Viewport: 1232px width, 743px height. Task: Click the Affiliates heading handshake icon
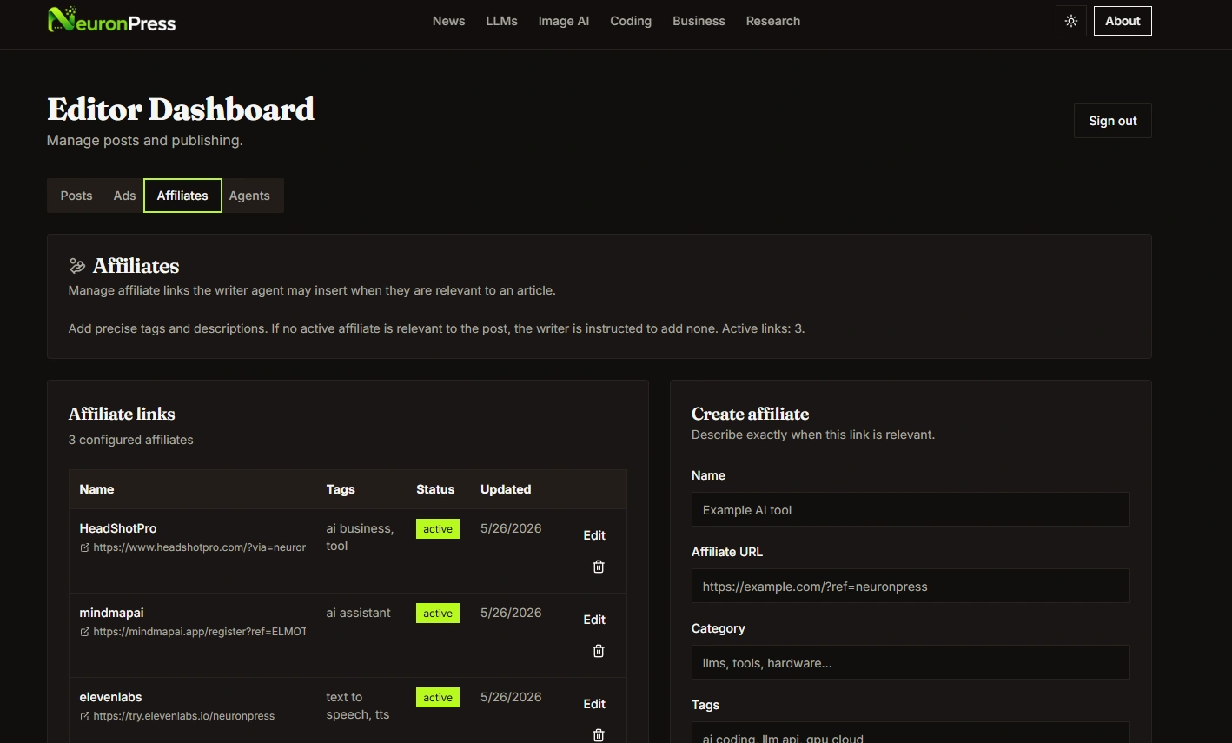click(x=77, y=266)
